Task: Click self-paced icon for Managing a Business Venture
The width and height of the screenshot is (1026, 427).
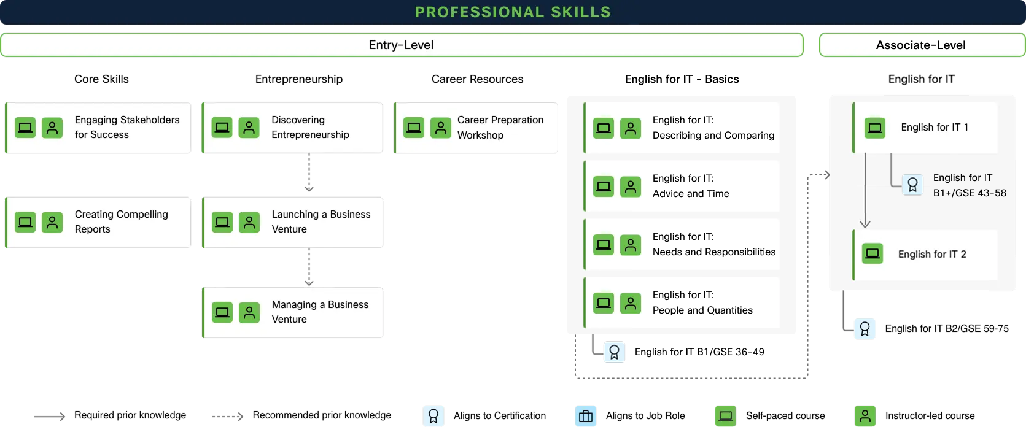Action: pos(222,312)
